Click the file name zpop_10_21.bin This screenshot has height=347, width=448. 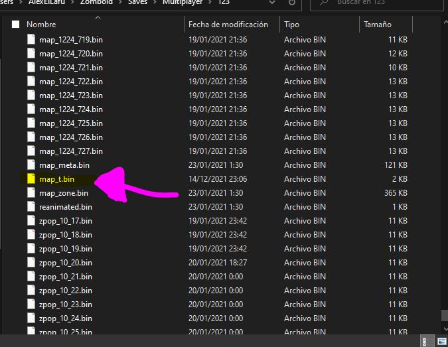click(x=66, y=277)
